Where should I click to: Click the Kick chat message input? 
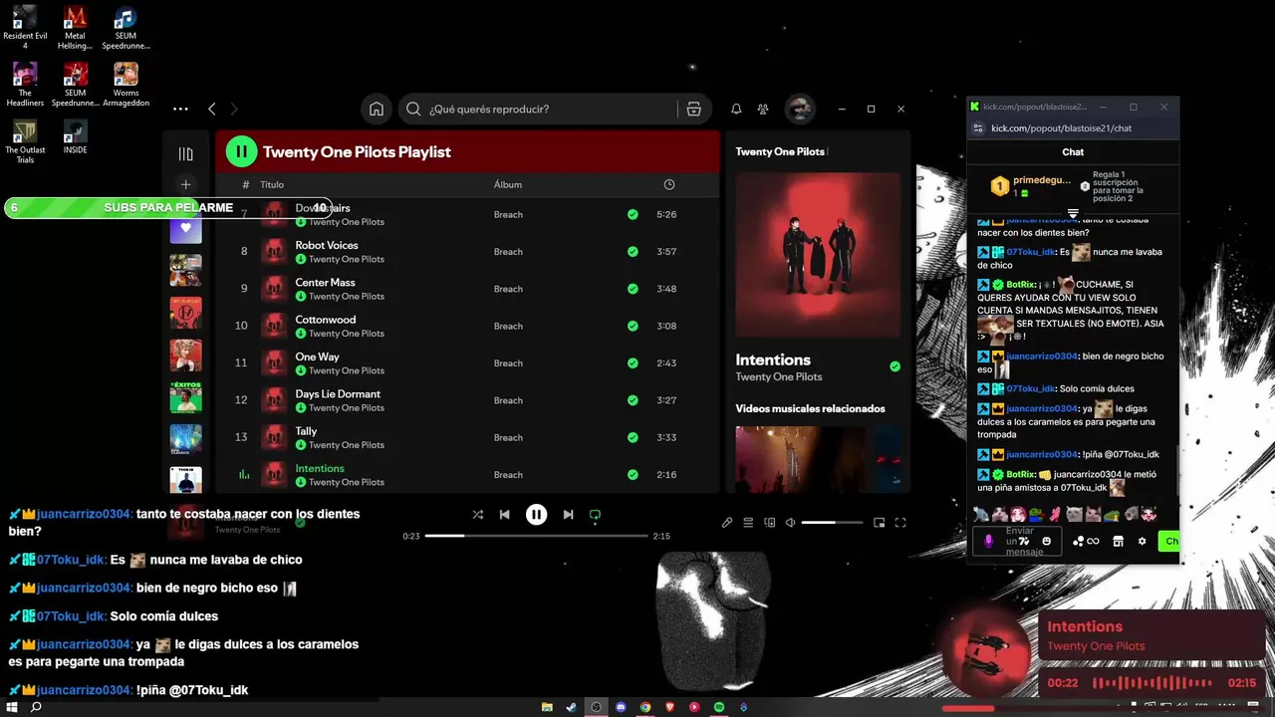[x=1019, y=541]
